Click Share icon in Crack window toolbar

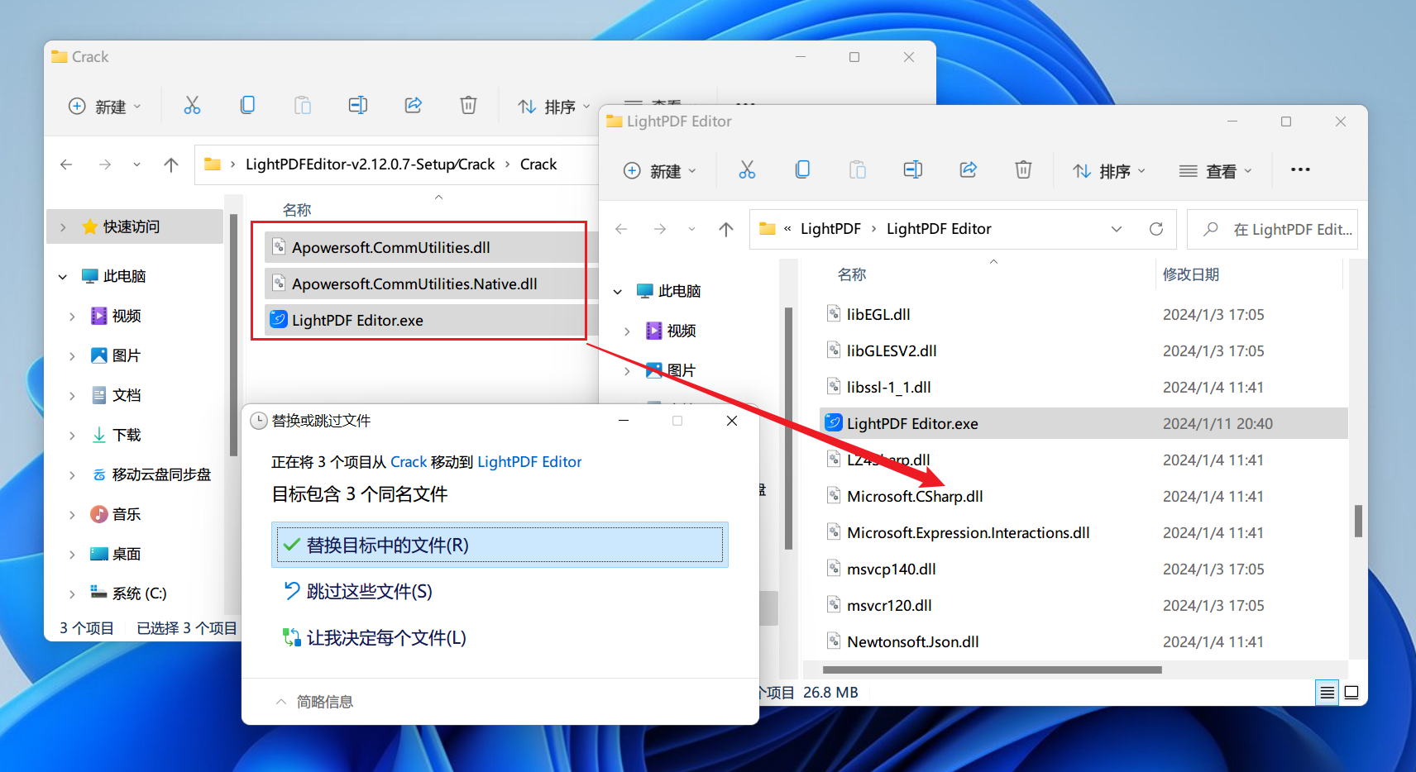pyautogui.click(x=414, y=105)
